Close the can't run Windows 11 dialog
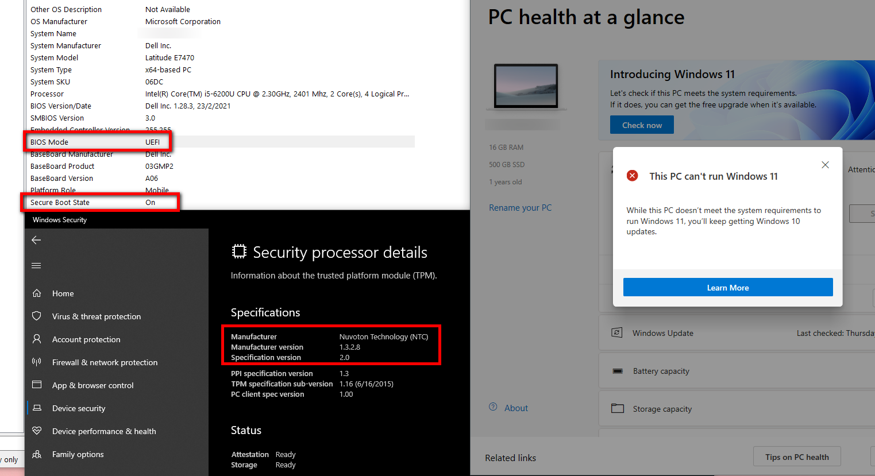 click(825, 165)
